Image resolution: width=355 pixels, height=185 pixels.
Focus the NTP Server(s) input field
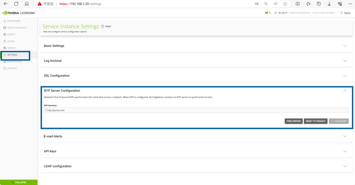196,110
